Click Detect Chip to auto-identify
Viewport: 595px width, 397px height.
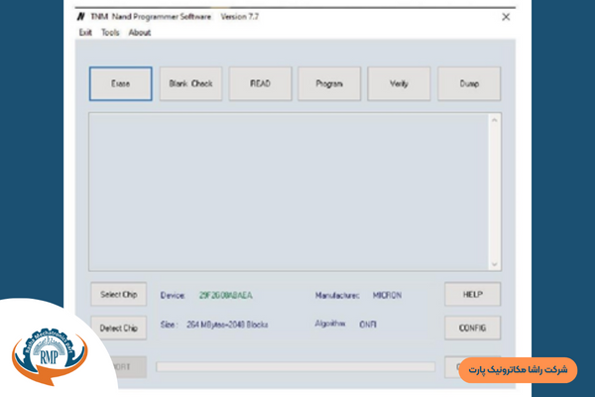pos(119,328)
